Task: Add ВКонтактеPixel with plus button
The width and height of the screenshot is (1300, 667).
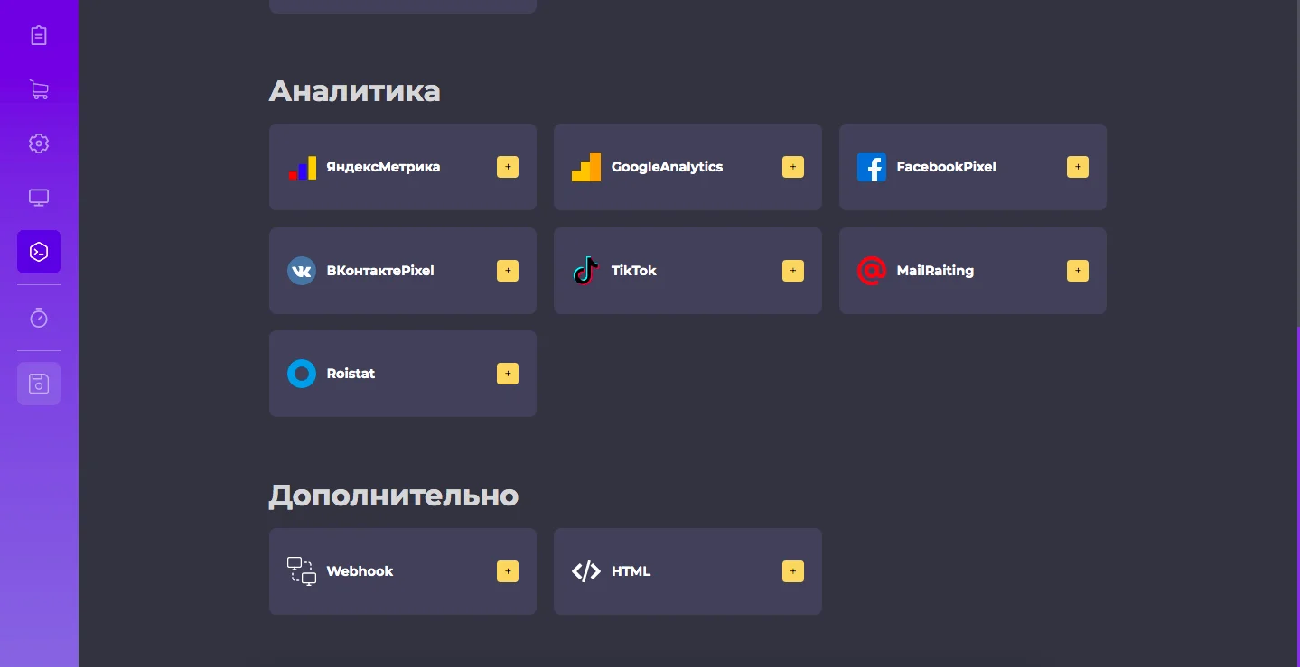Action: tap(508, 271)
